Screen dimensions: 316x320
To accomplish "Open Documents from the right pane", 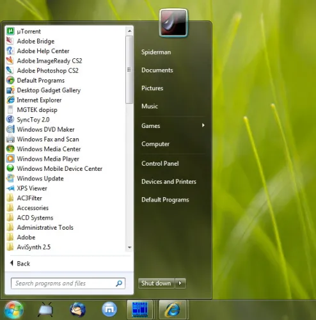I will [x=157, y=70].
